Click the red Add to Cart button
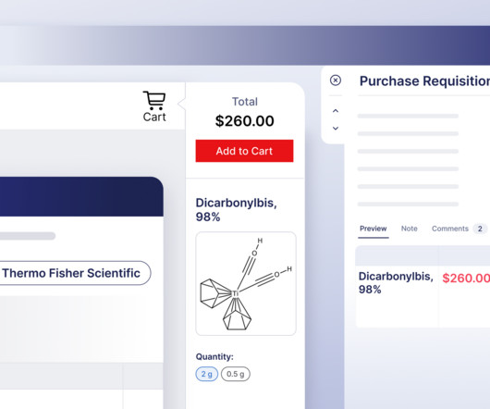This screenshot has height=409, width=490. [244, 151]
